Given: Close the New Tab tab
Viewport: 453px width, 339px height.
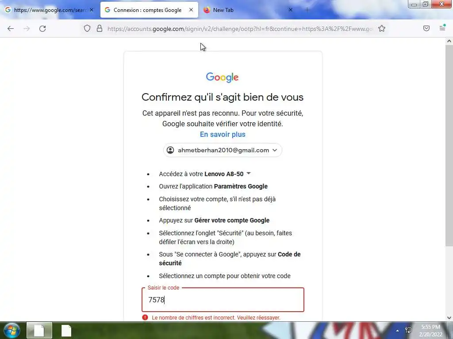Looking at the screenshot, I should pyautogui.click(x=291, y=10).
